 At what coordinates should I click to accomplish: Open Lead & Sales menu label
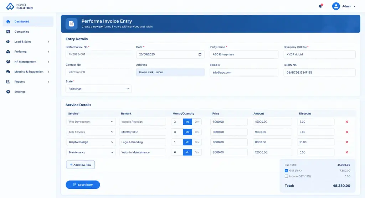coord(23,42)
